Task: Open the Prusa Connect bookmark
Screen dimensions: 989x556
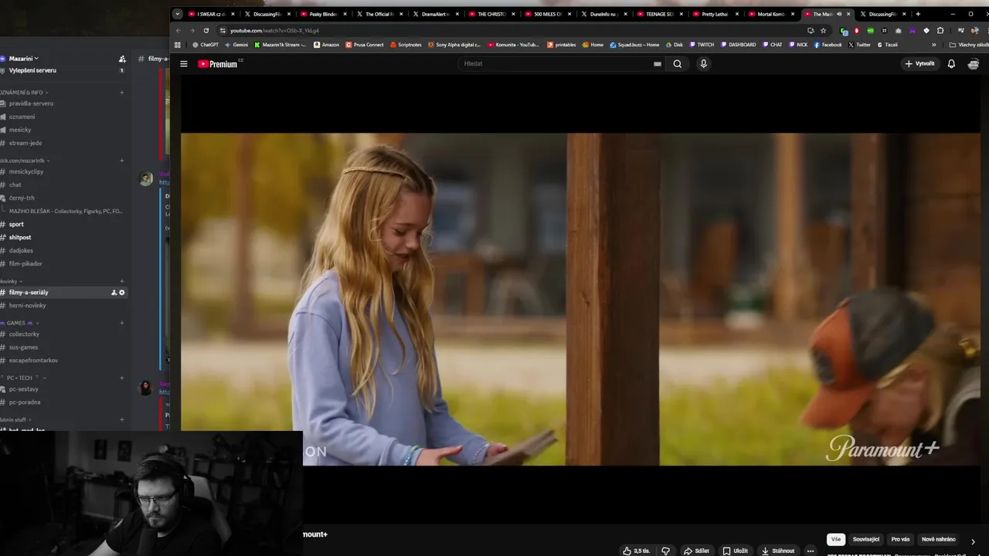Action: [x=365, y=45]
